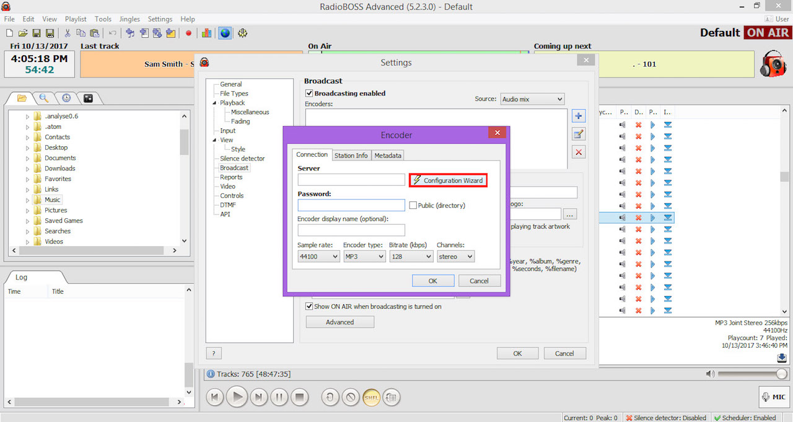The image size is (793, 422).
Task: Skip to the next track
Action: (259, 397)
